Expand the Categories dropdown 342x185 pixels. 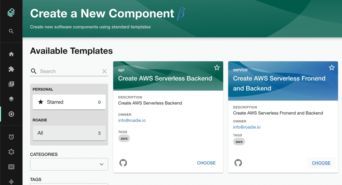tap(69, 164)
